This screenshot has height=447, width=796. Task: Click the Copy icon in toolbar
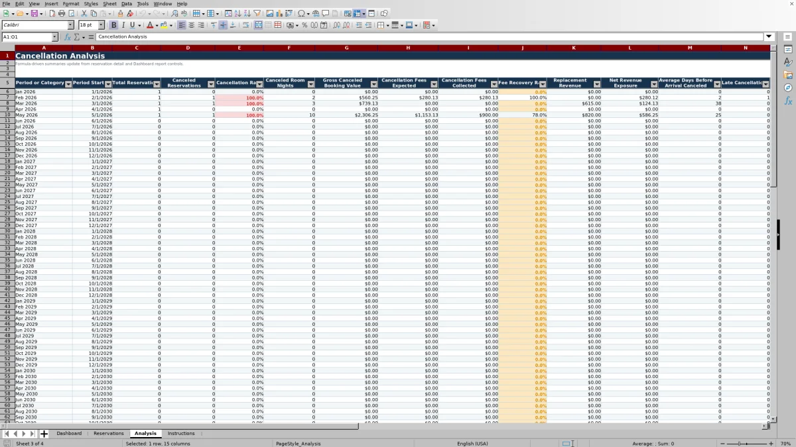(x=94, y=13)
